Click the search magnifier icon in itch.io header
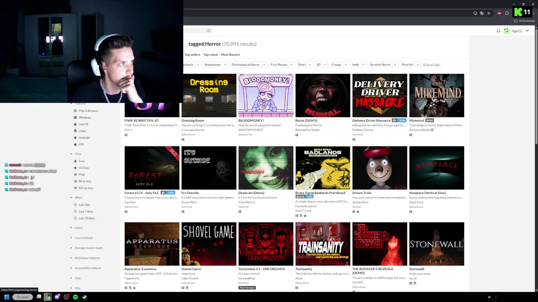The height and width of the screenshot is (302, 538). (x=208, y=31)
